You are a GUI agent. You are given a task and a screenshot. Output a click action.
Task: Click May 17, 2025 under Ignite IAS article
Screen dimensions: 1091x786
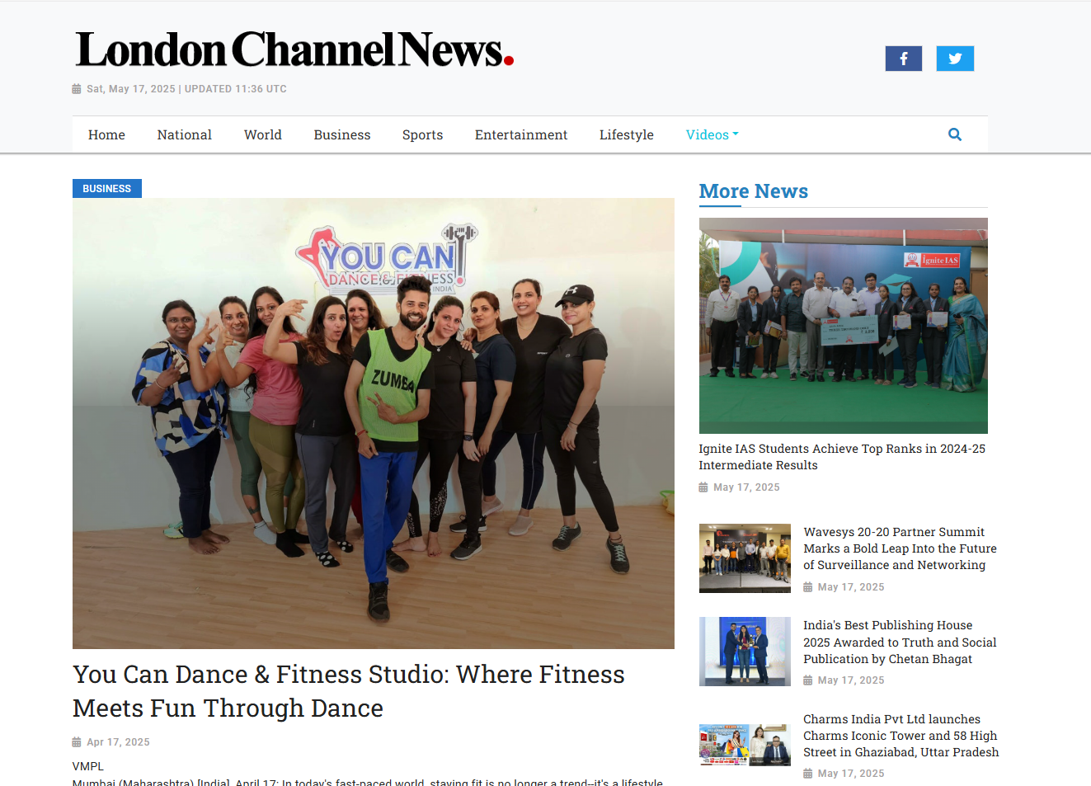(746, 487)
